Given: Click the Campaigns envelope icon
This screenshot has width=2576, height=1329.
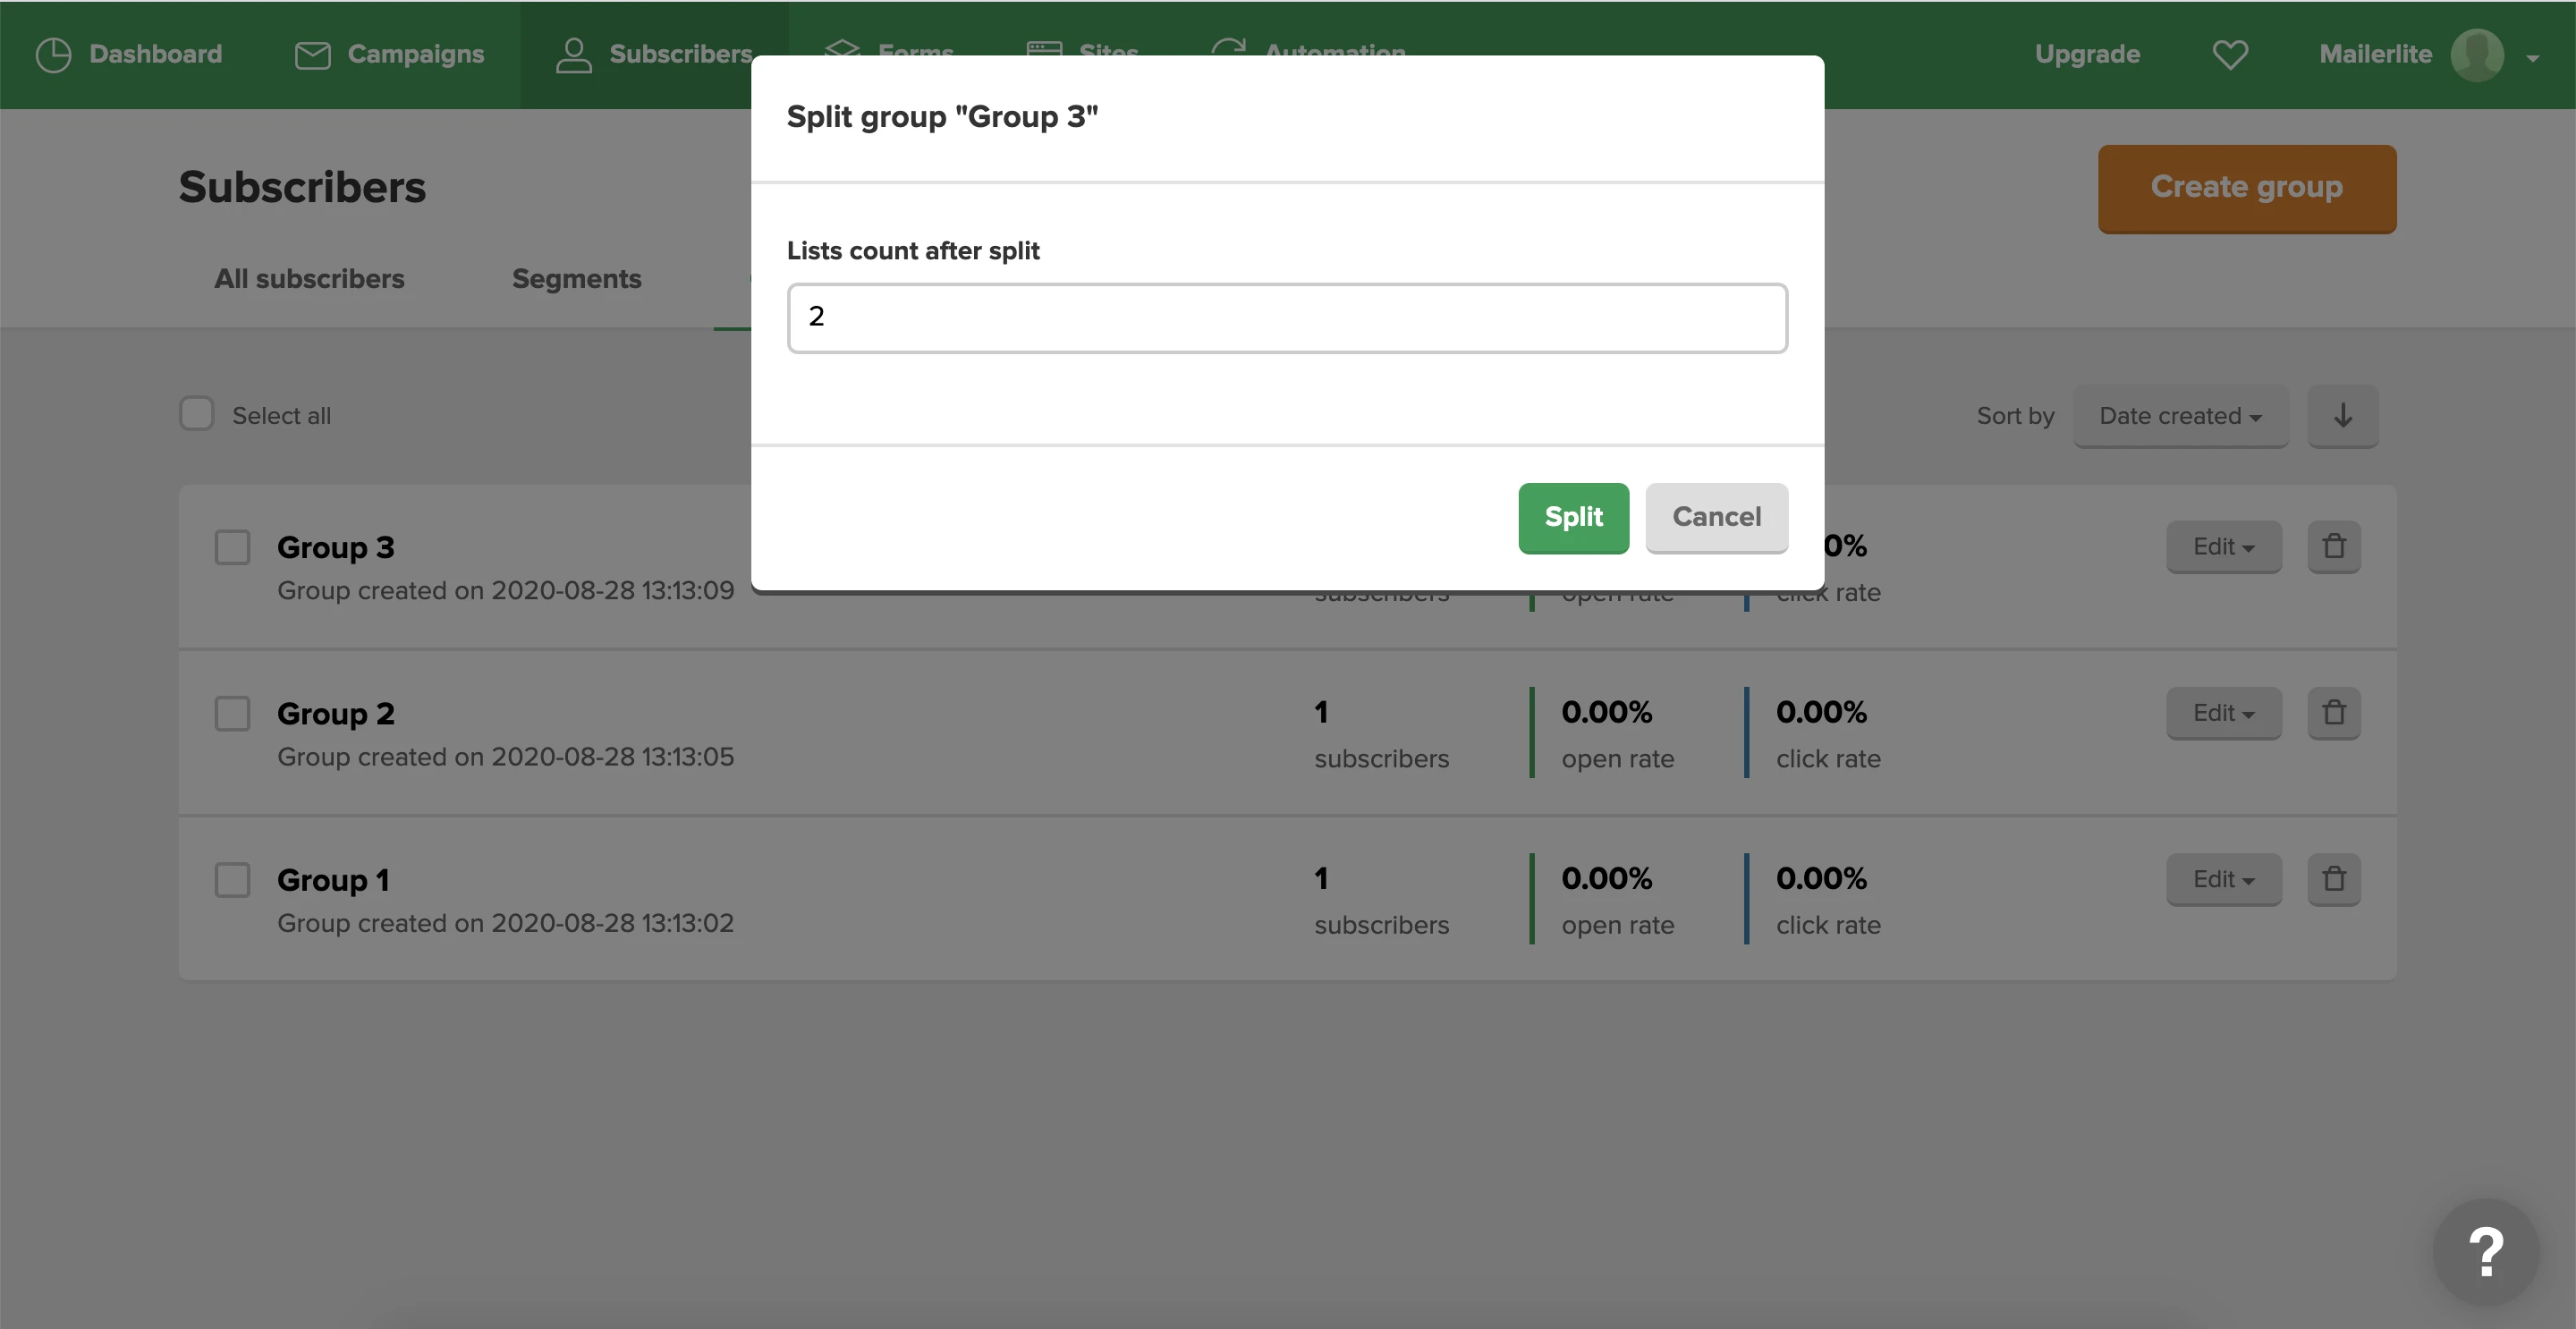Looking at the screenshot, I should pos(312,55).
